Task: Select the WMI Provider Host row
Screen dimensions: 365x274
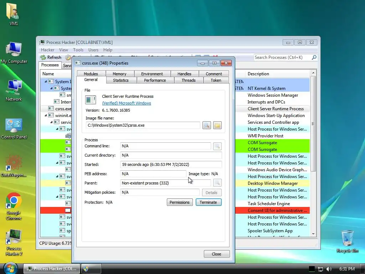Action: click(175, 136)
